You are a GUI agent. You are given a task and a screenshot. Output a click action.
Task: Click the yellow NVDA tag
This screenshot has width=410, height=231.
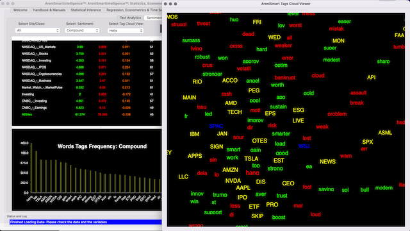[233, 181]
